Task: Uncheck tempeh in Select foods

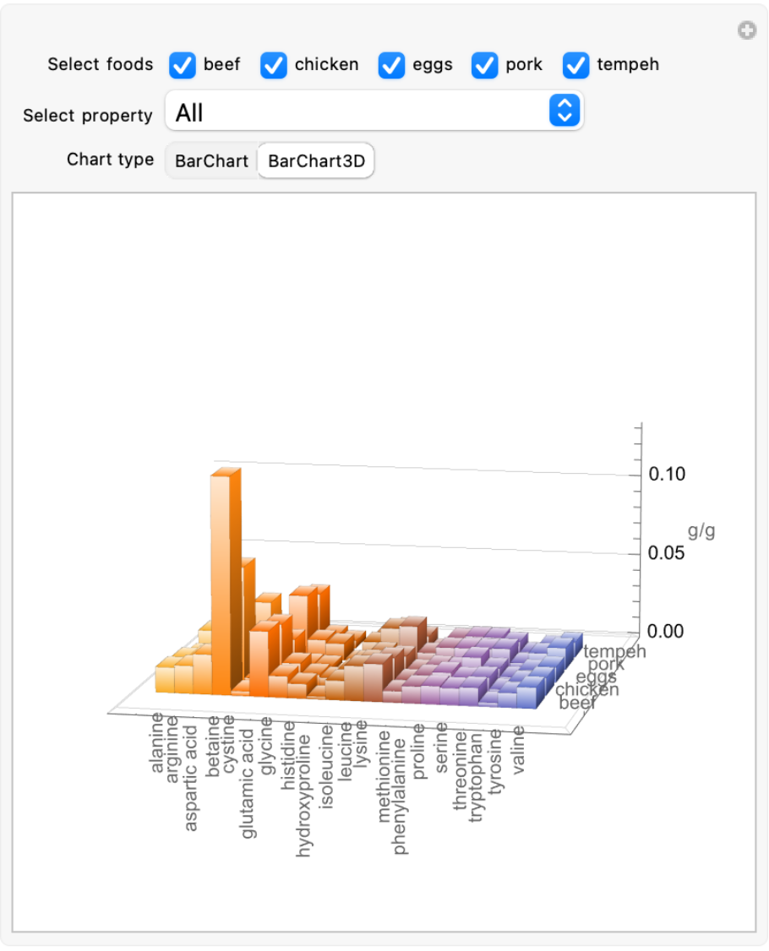Action: click(x=576, y=65)
